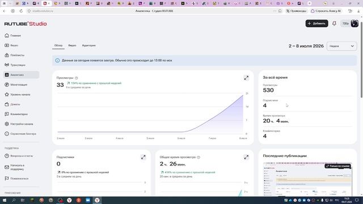Click the 720p balance badge
This screenshot has height=204, width=363.
pos(345,23)
